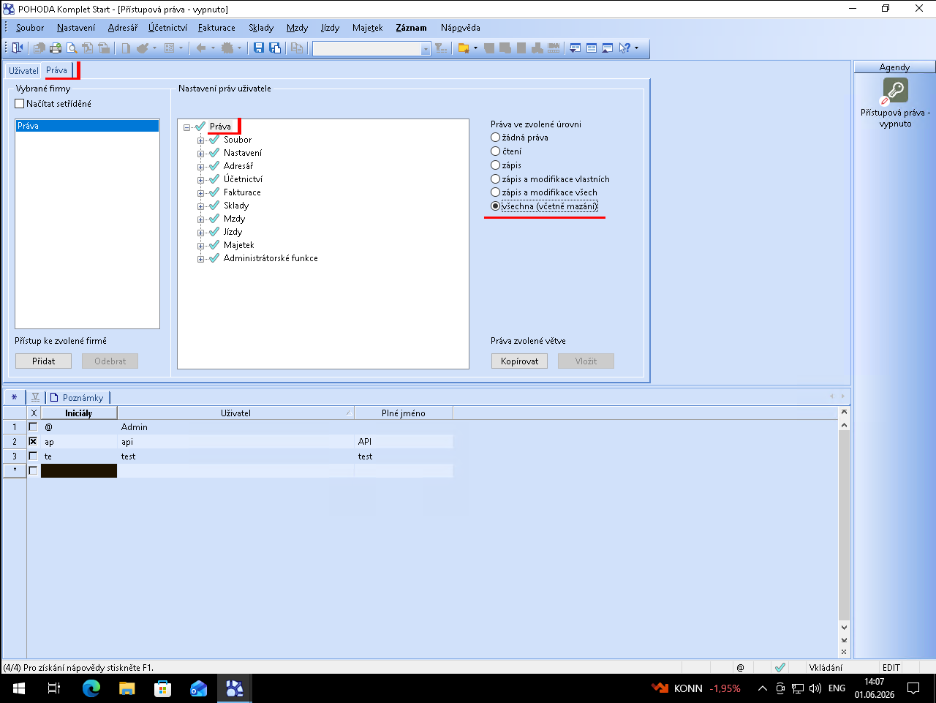Viewport: 936px width, 703px height.
Task: Open the Fakturace menu
Action: click(x=216, y=28)
